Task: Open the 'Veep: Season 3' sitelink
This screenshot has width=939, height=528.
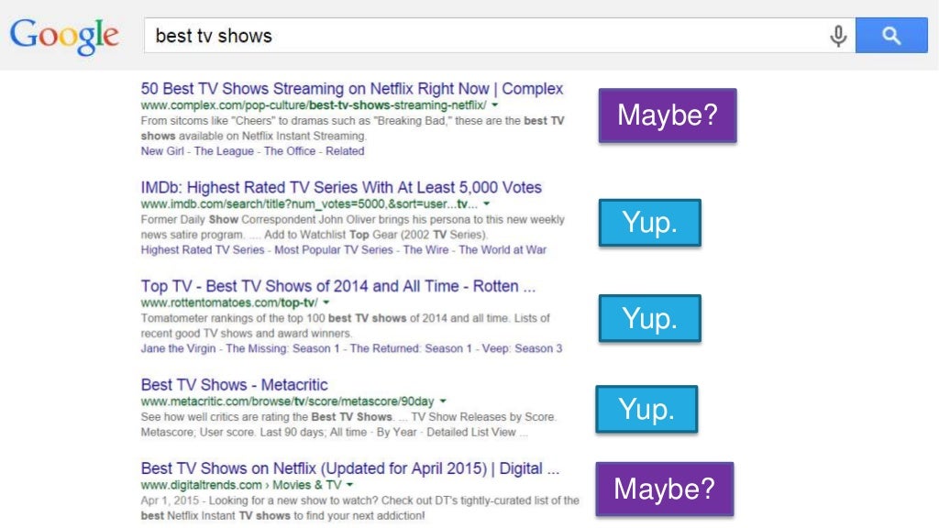Action: coord(522,348)
